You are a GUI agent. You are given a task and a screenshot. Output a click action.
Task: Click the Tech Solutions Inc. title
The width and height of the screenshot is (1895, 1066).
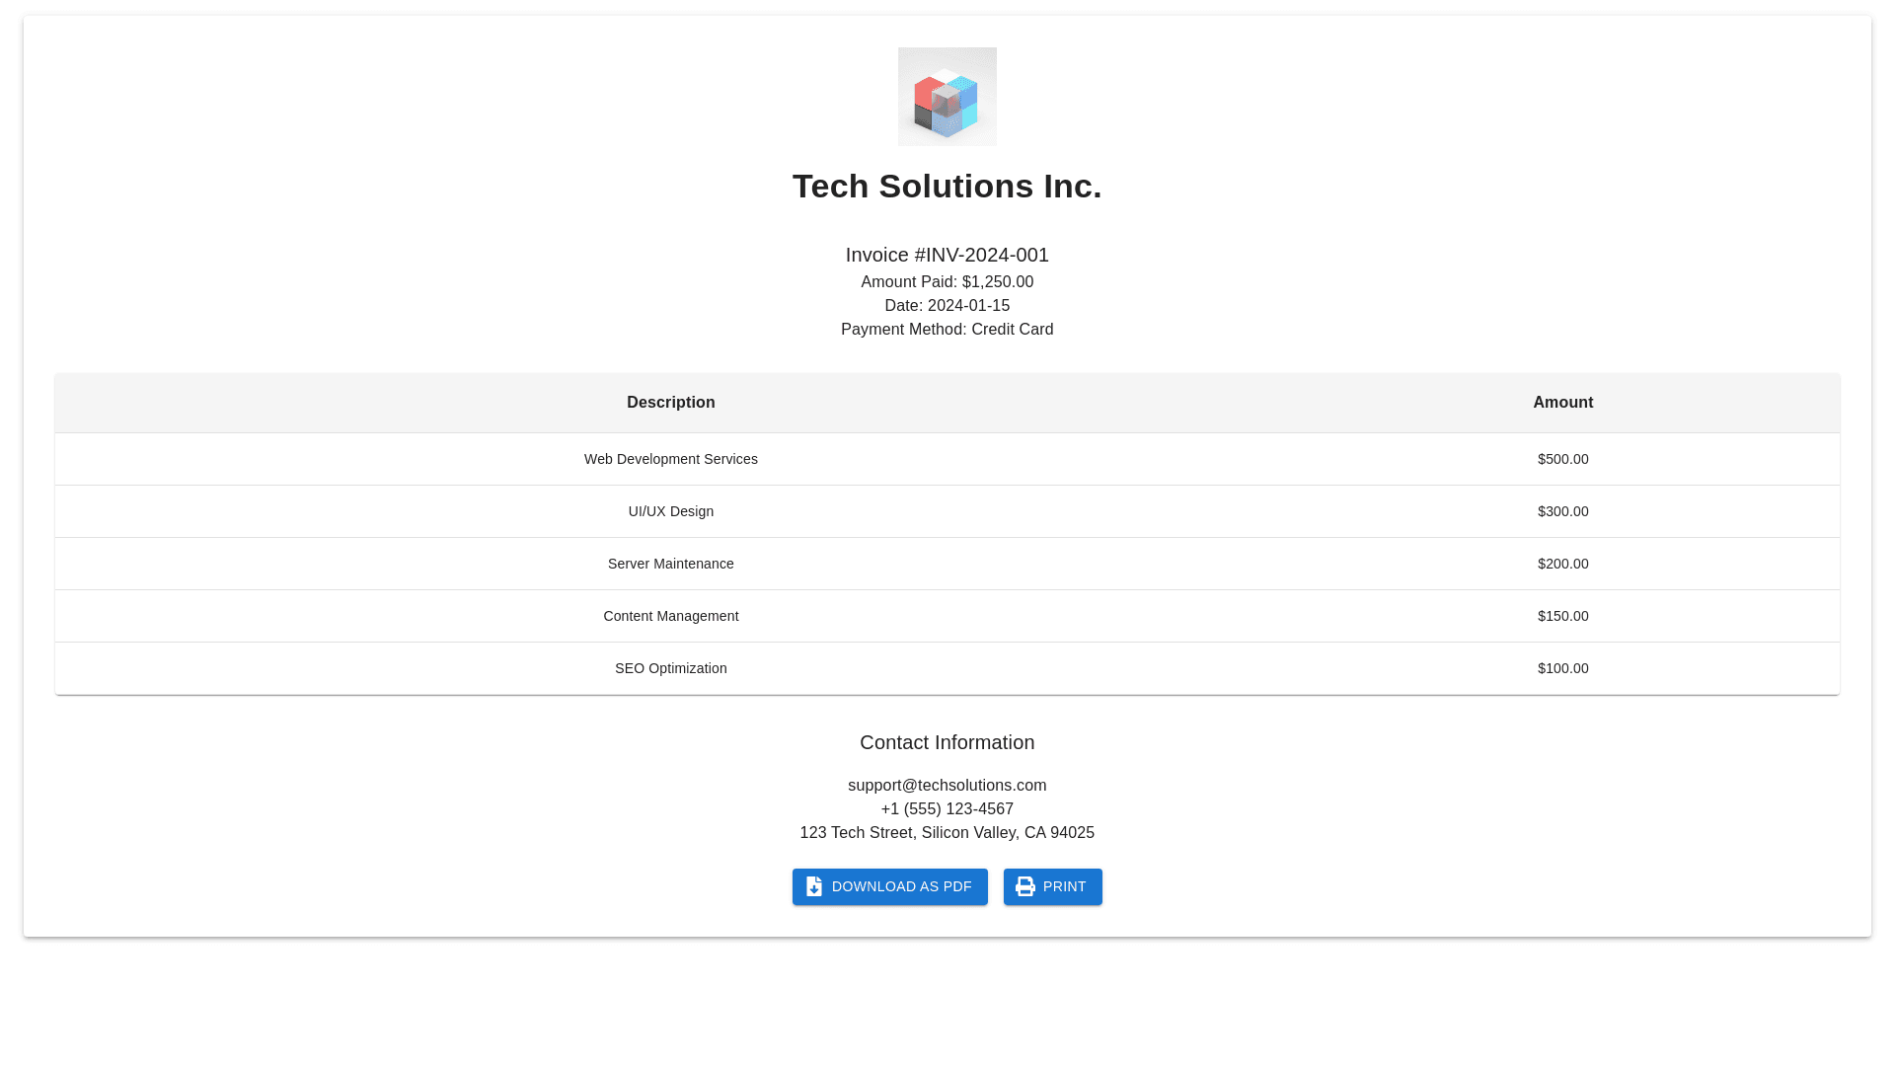pyautogui.click(x=947, y=187)
